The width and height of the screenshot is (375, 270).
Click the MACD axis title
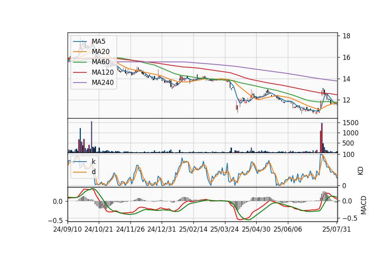pos(364,205)
